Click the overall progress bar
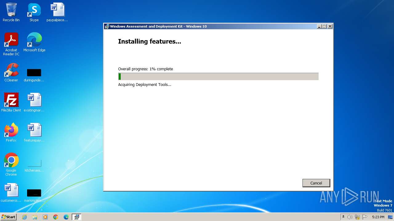 218,76
